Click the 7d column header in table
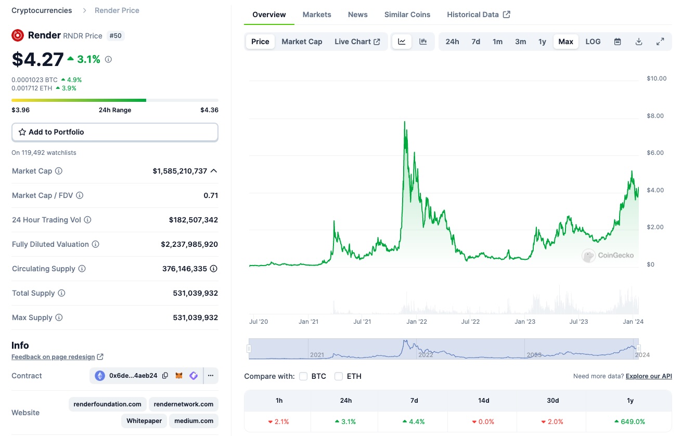Image resolution: width=682 pixels, height=436 pixels. click(414, 401)
